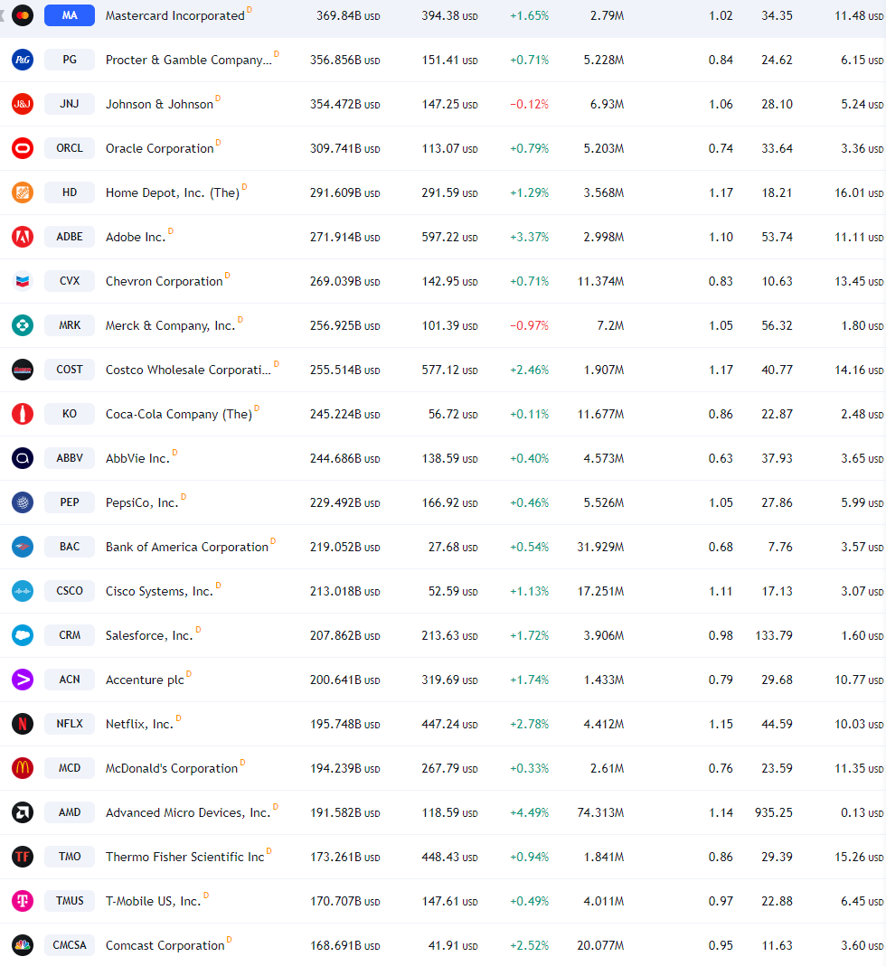The width and height of the screenshot is (886, 966).
Task: Click the Coca-Cola logo icon
Action: [x=23, y=414]
